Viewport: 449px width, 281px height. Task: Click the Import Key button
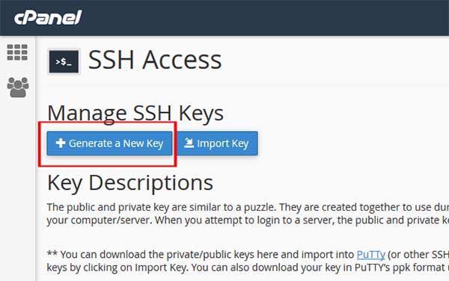pyautogui.click(x=217, y=143)
